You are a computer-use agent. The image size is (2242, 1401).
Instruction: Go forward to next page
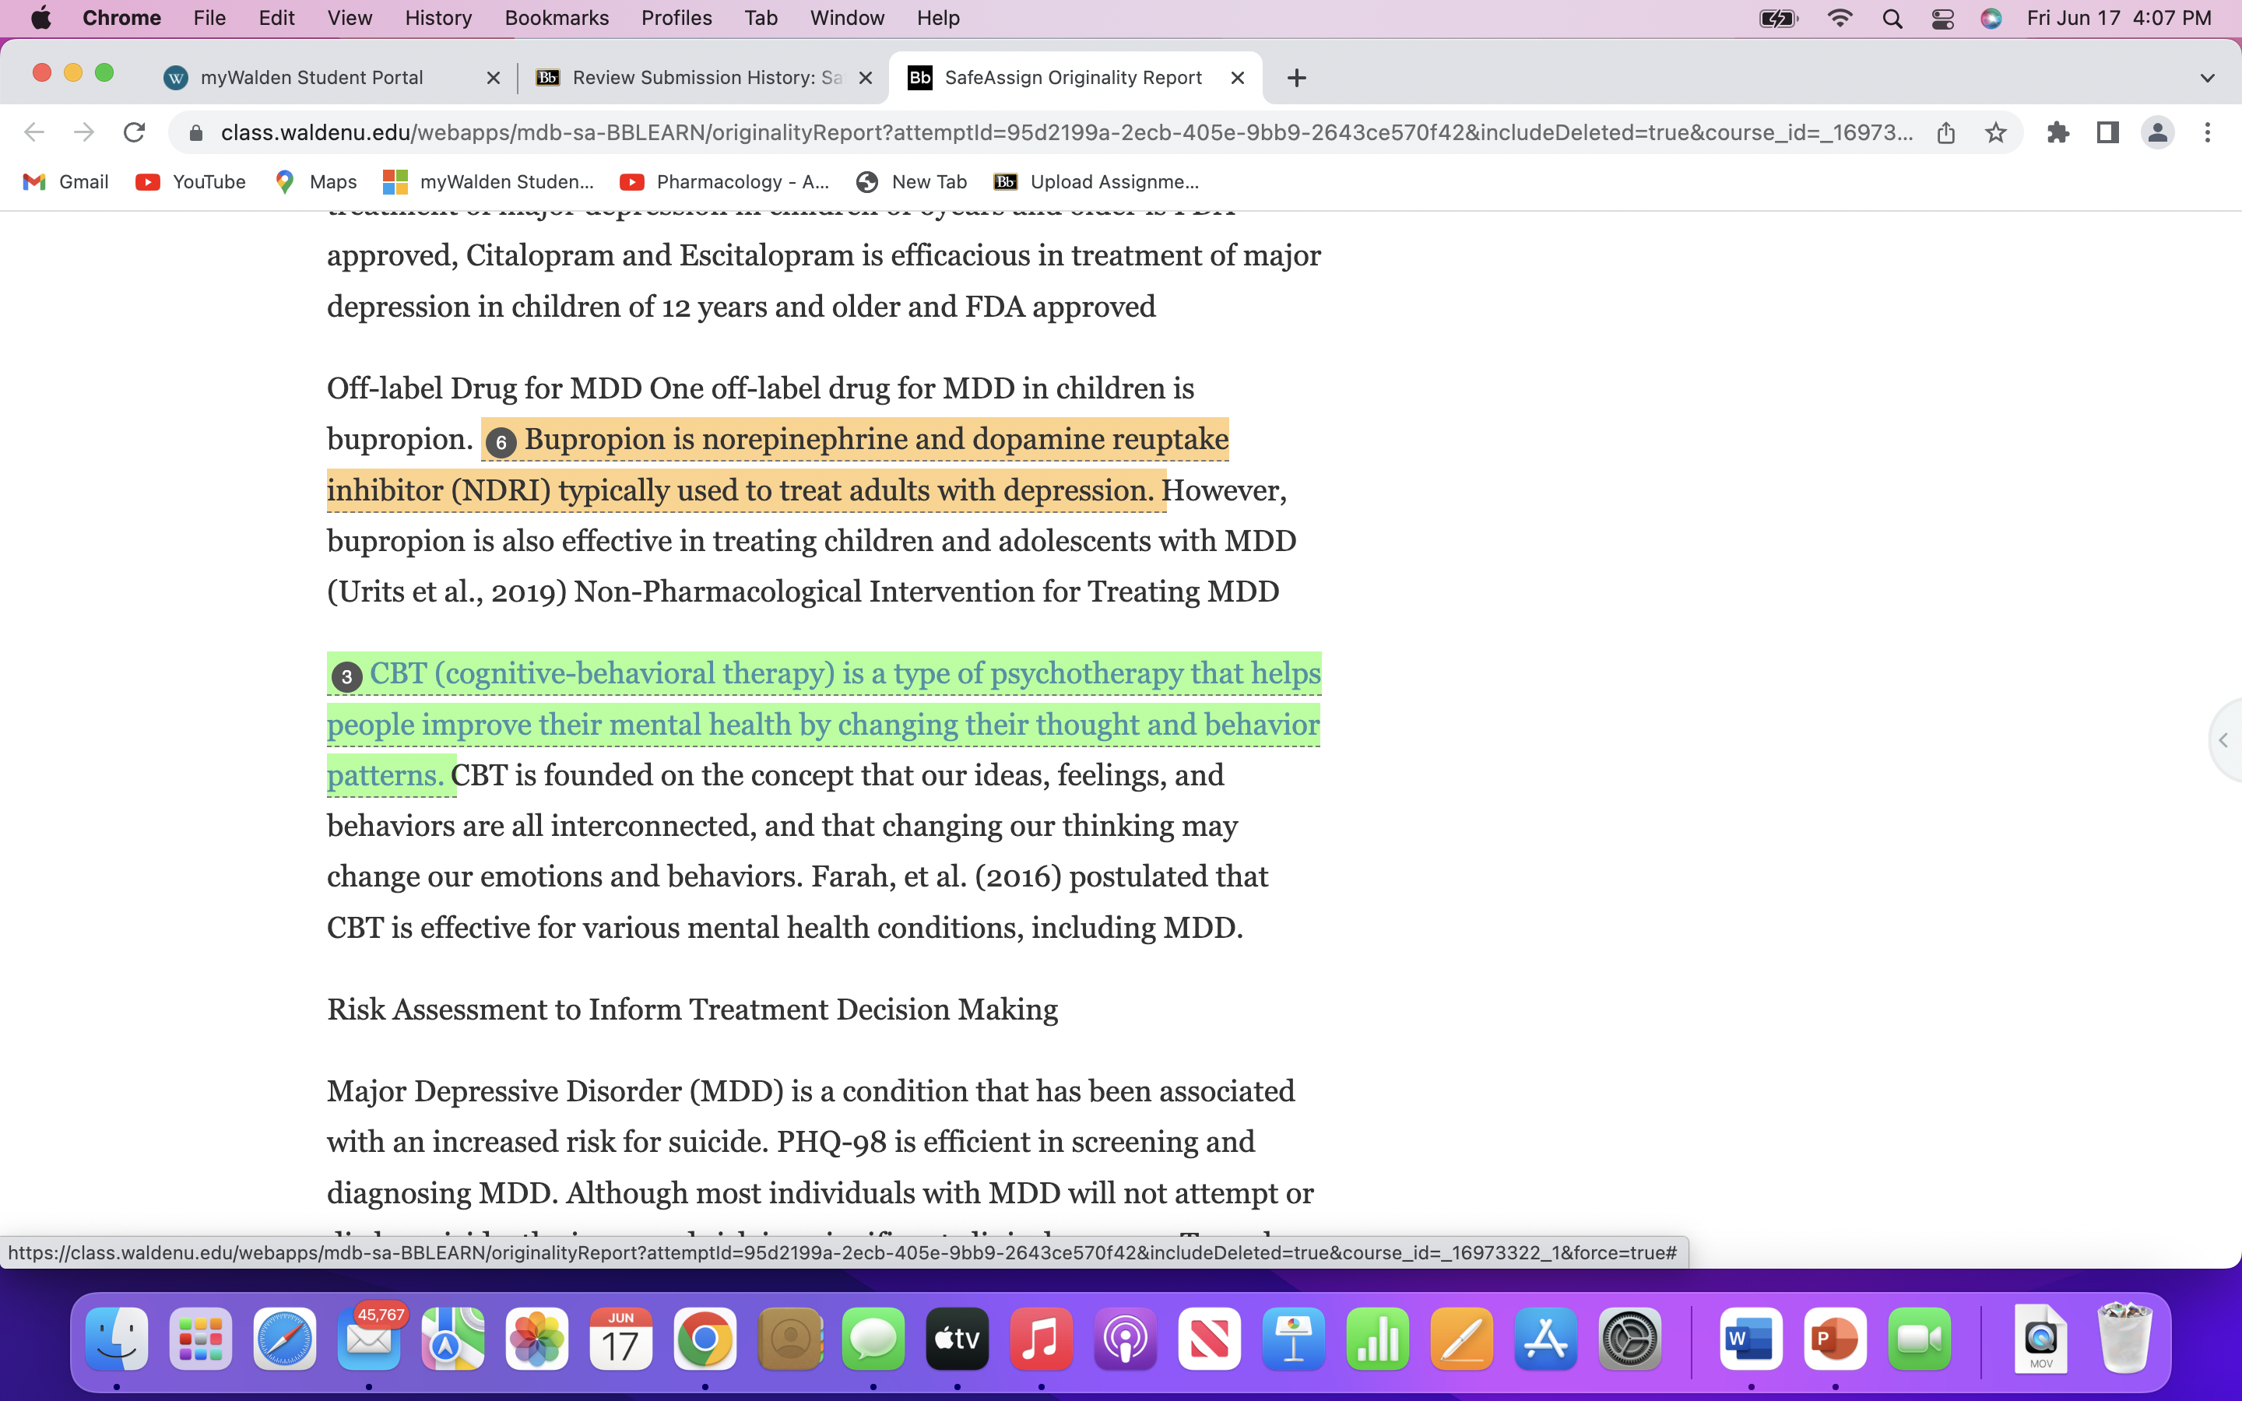tap(84, 132)
